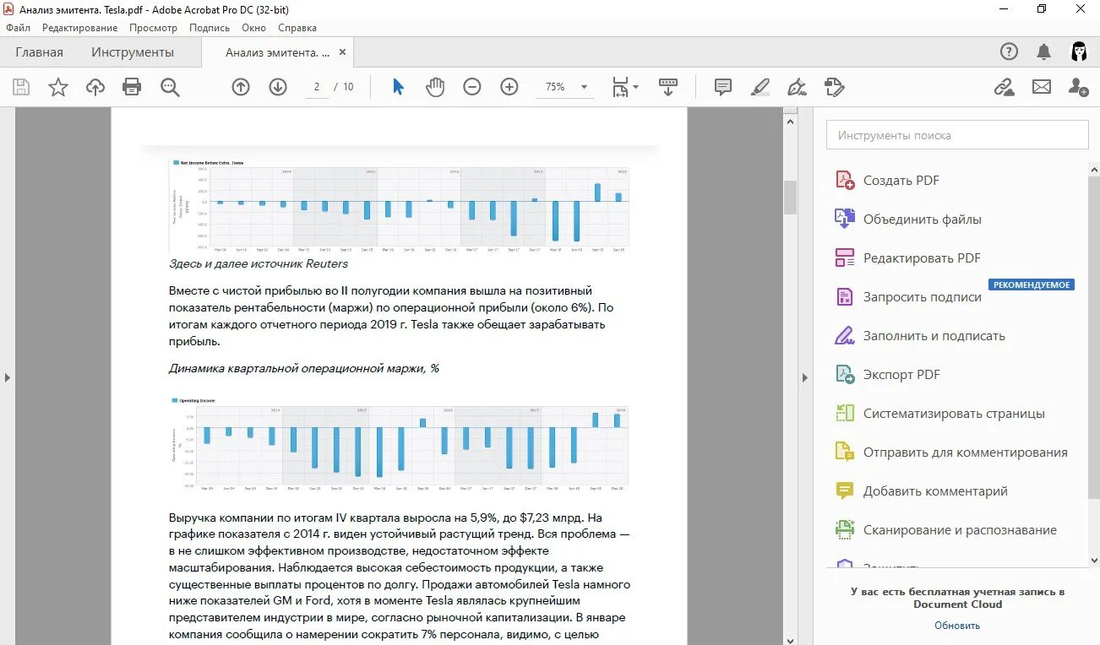1100x645 pixels.
Task: Click the Инструменты поиска search field
Action: [957, 135]
